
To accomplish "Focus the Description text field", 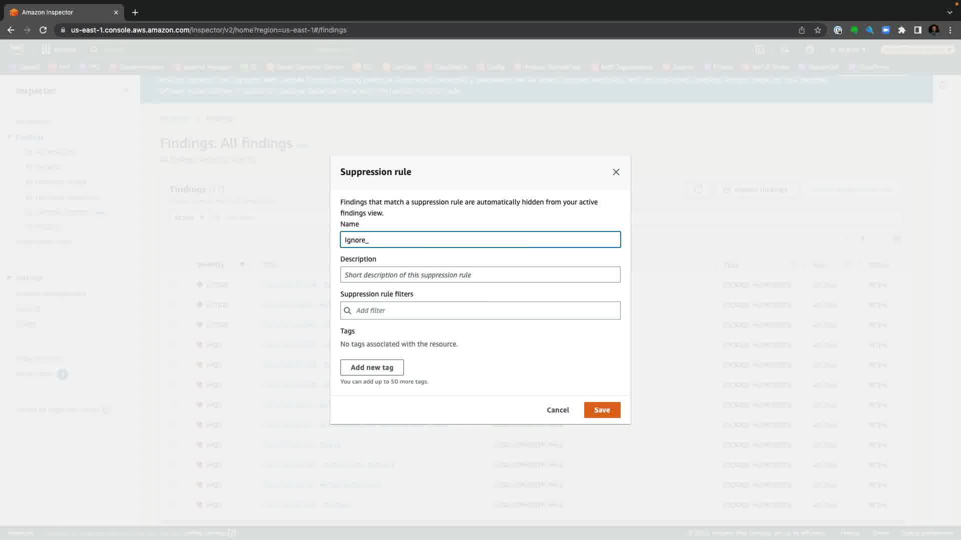I will pyautogui.click(x=480, y=275).
